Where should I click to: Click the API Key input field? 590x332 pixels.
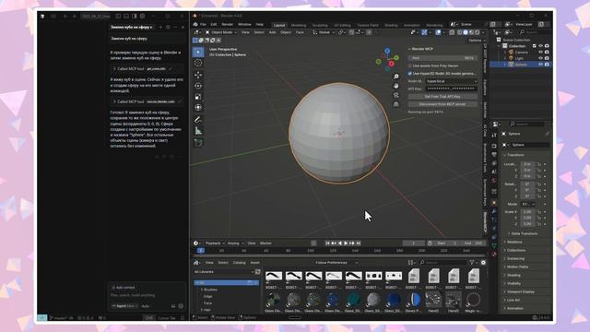(x=451, y=89)
